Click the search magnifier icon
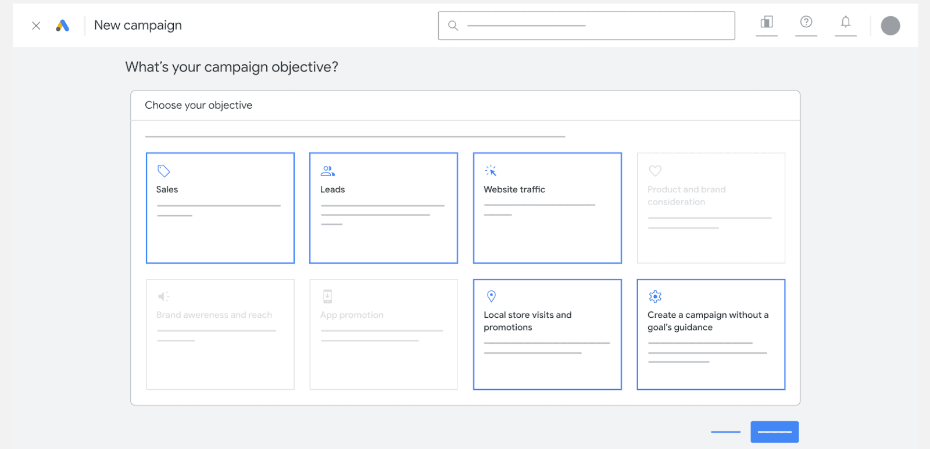Viewport: 930px width, 449px height. point(453,26)
